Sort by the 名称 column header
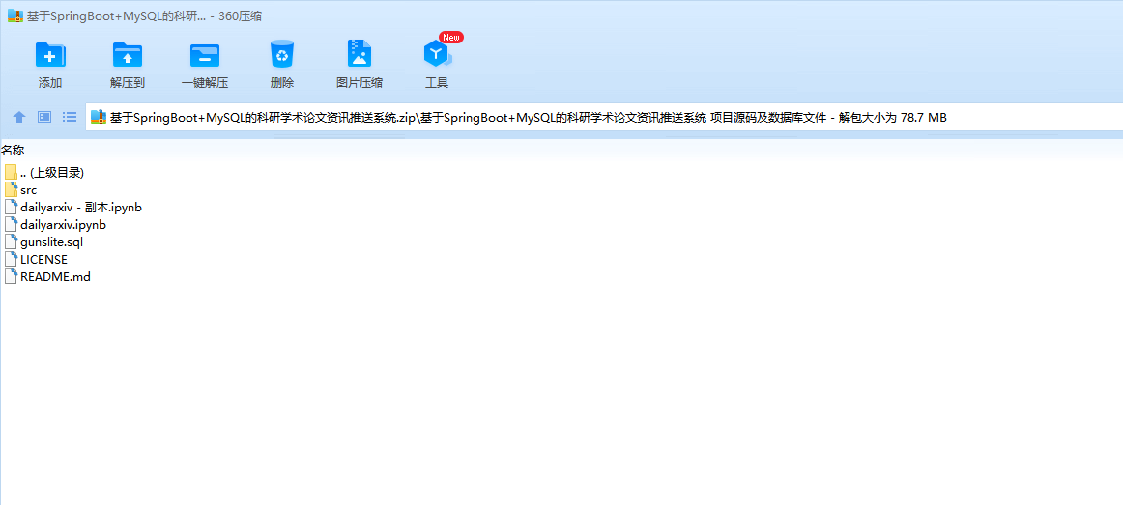This screenshot has width=1123, height=505. point(13,151)
